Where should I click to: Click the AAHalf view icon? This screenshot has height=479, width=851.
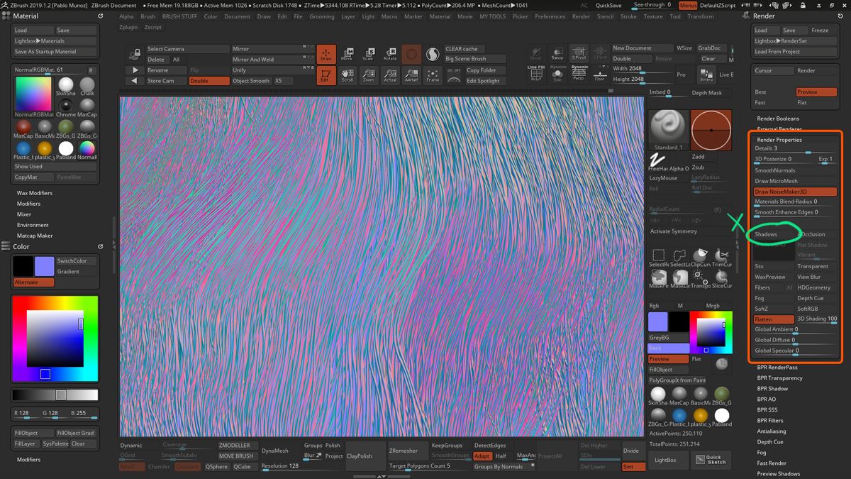click(x=411, y=75)
